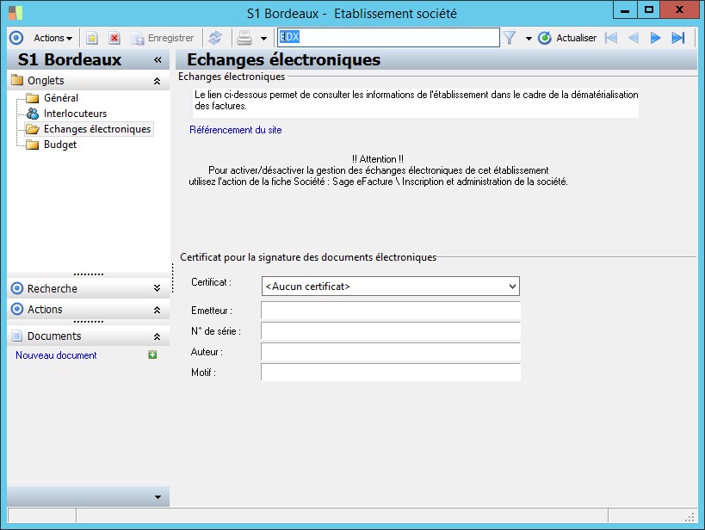Click the '!! Attention !!' warning text

378,159
